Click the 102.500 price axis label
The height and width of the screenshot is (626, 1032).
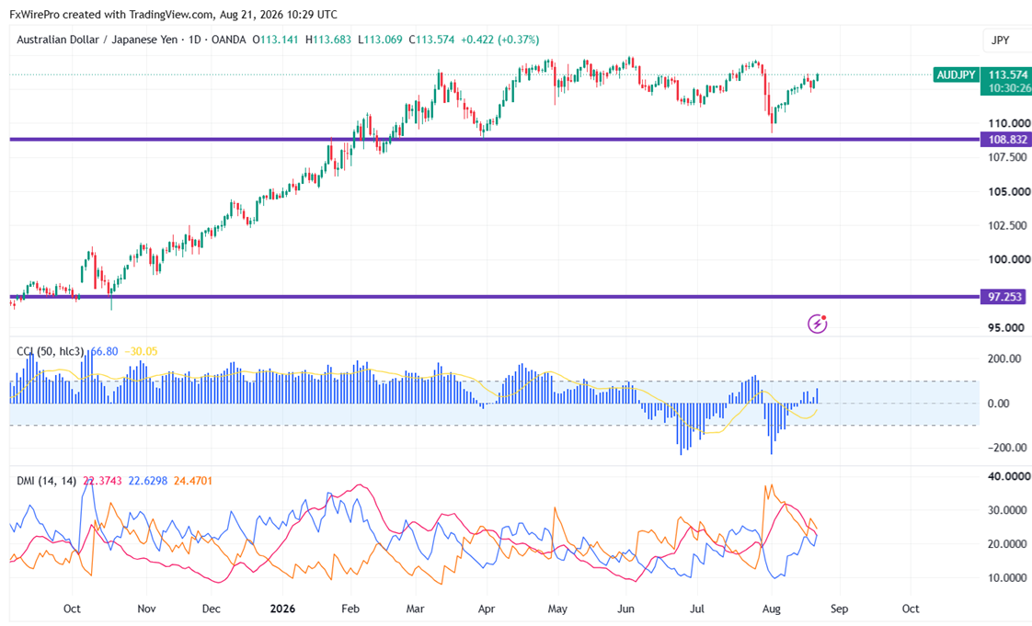click(1009, 225)
